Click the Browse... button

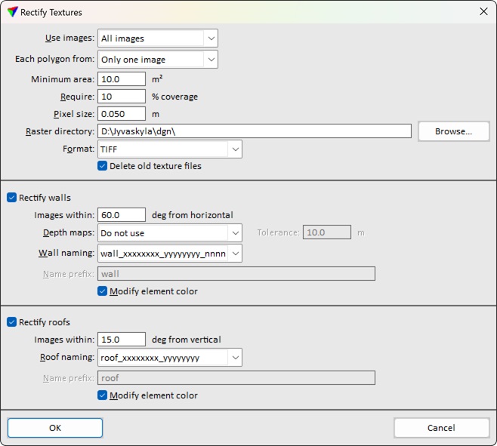coord(453,131)
